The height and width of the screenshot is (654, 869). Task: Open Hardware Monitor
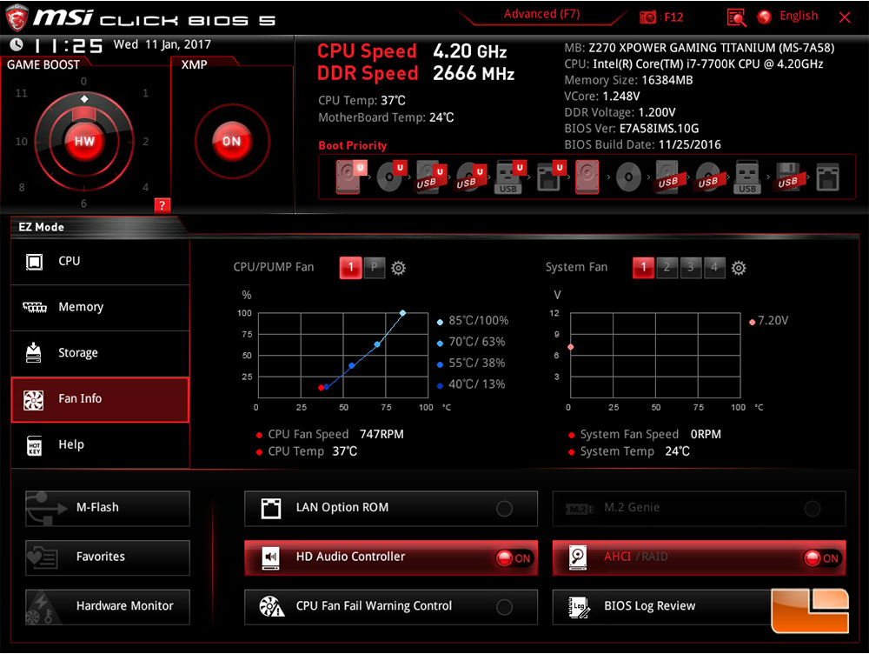click(x=108, y=606)
